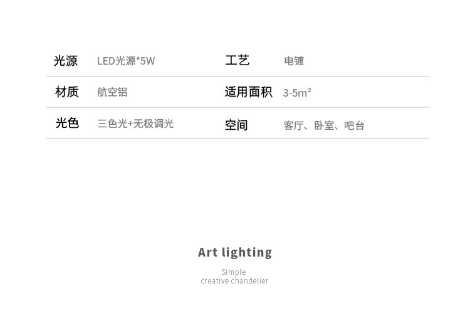470x335 pixels.
Task: Click the divider line below the 光色 row
Action: (237, 138)
